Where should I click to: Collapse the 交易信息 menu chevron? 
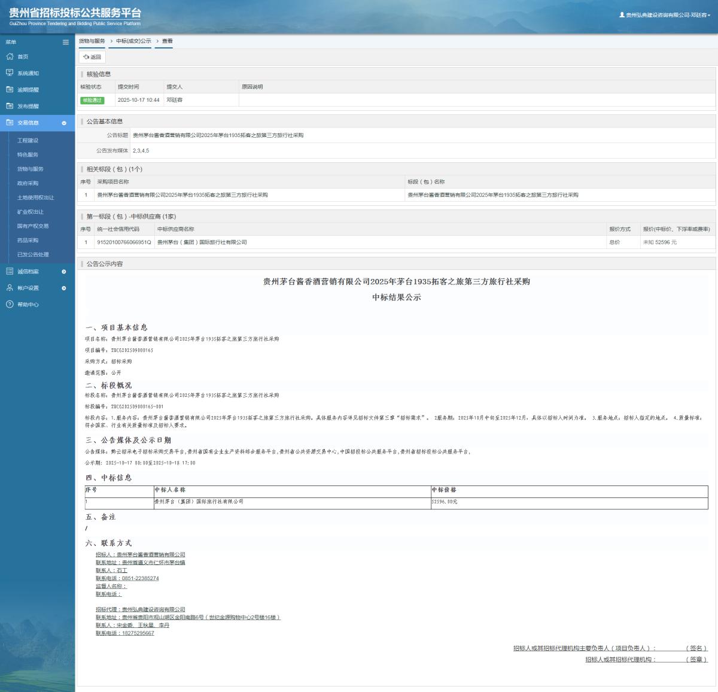(x=64, y=123)
